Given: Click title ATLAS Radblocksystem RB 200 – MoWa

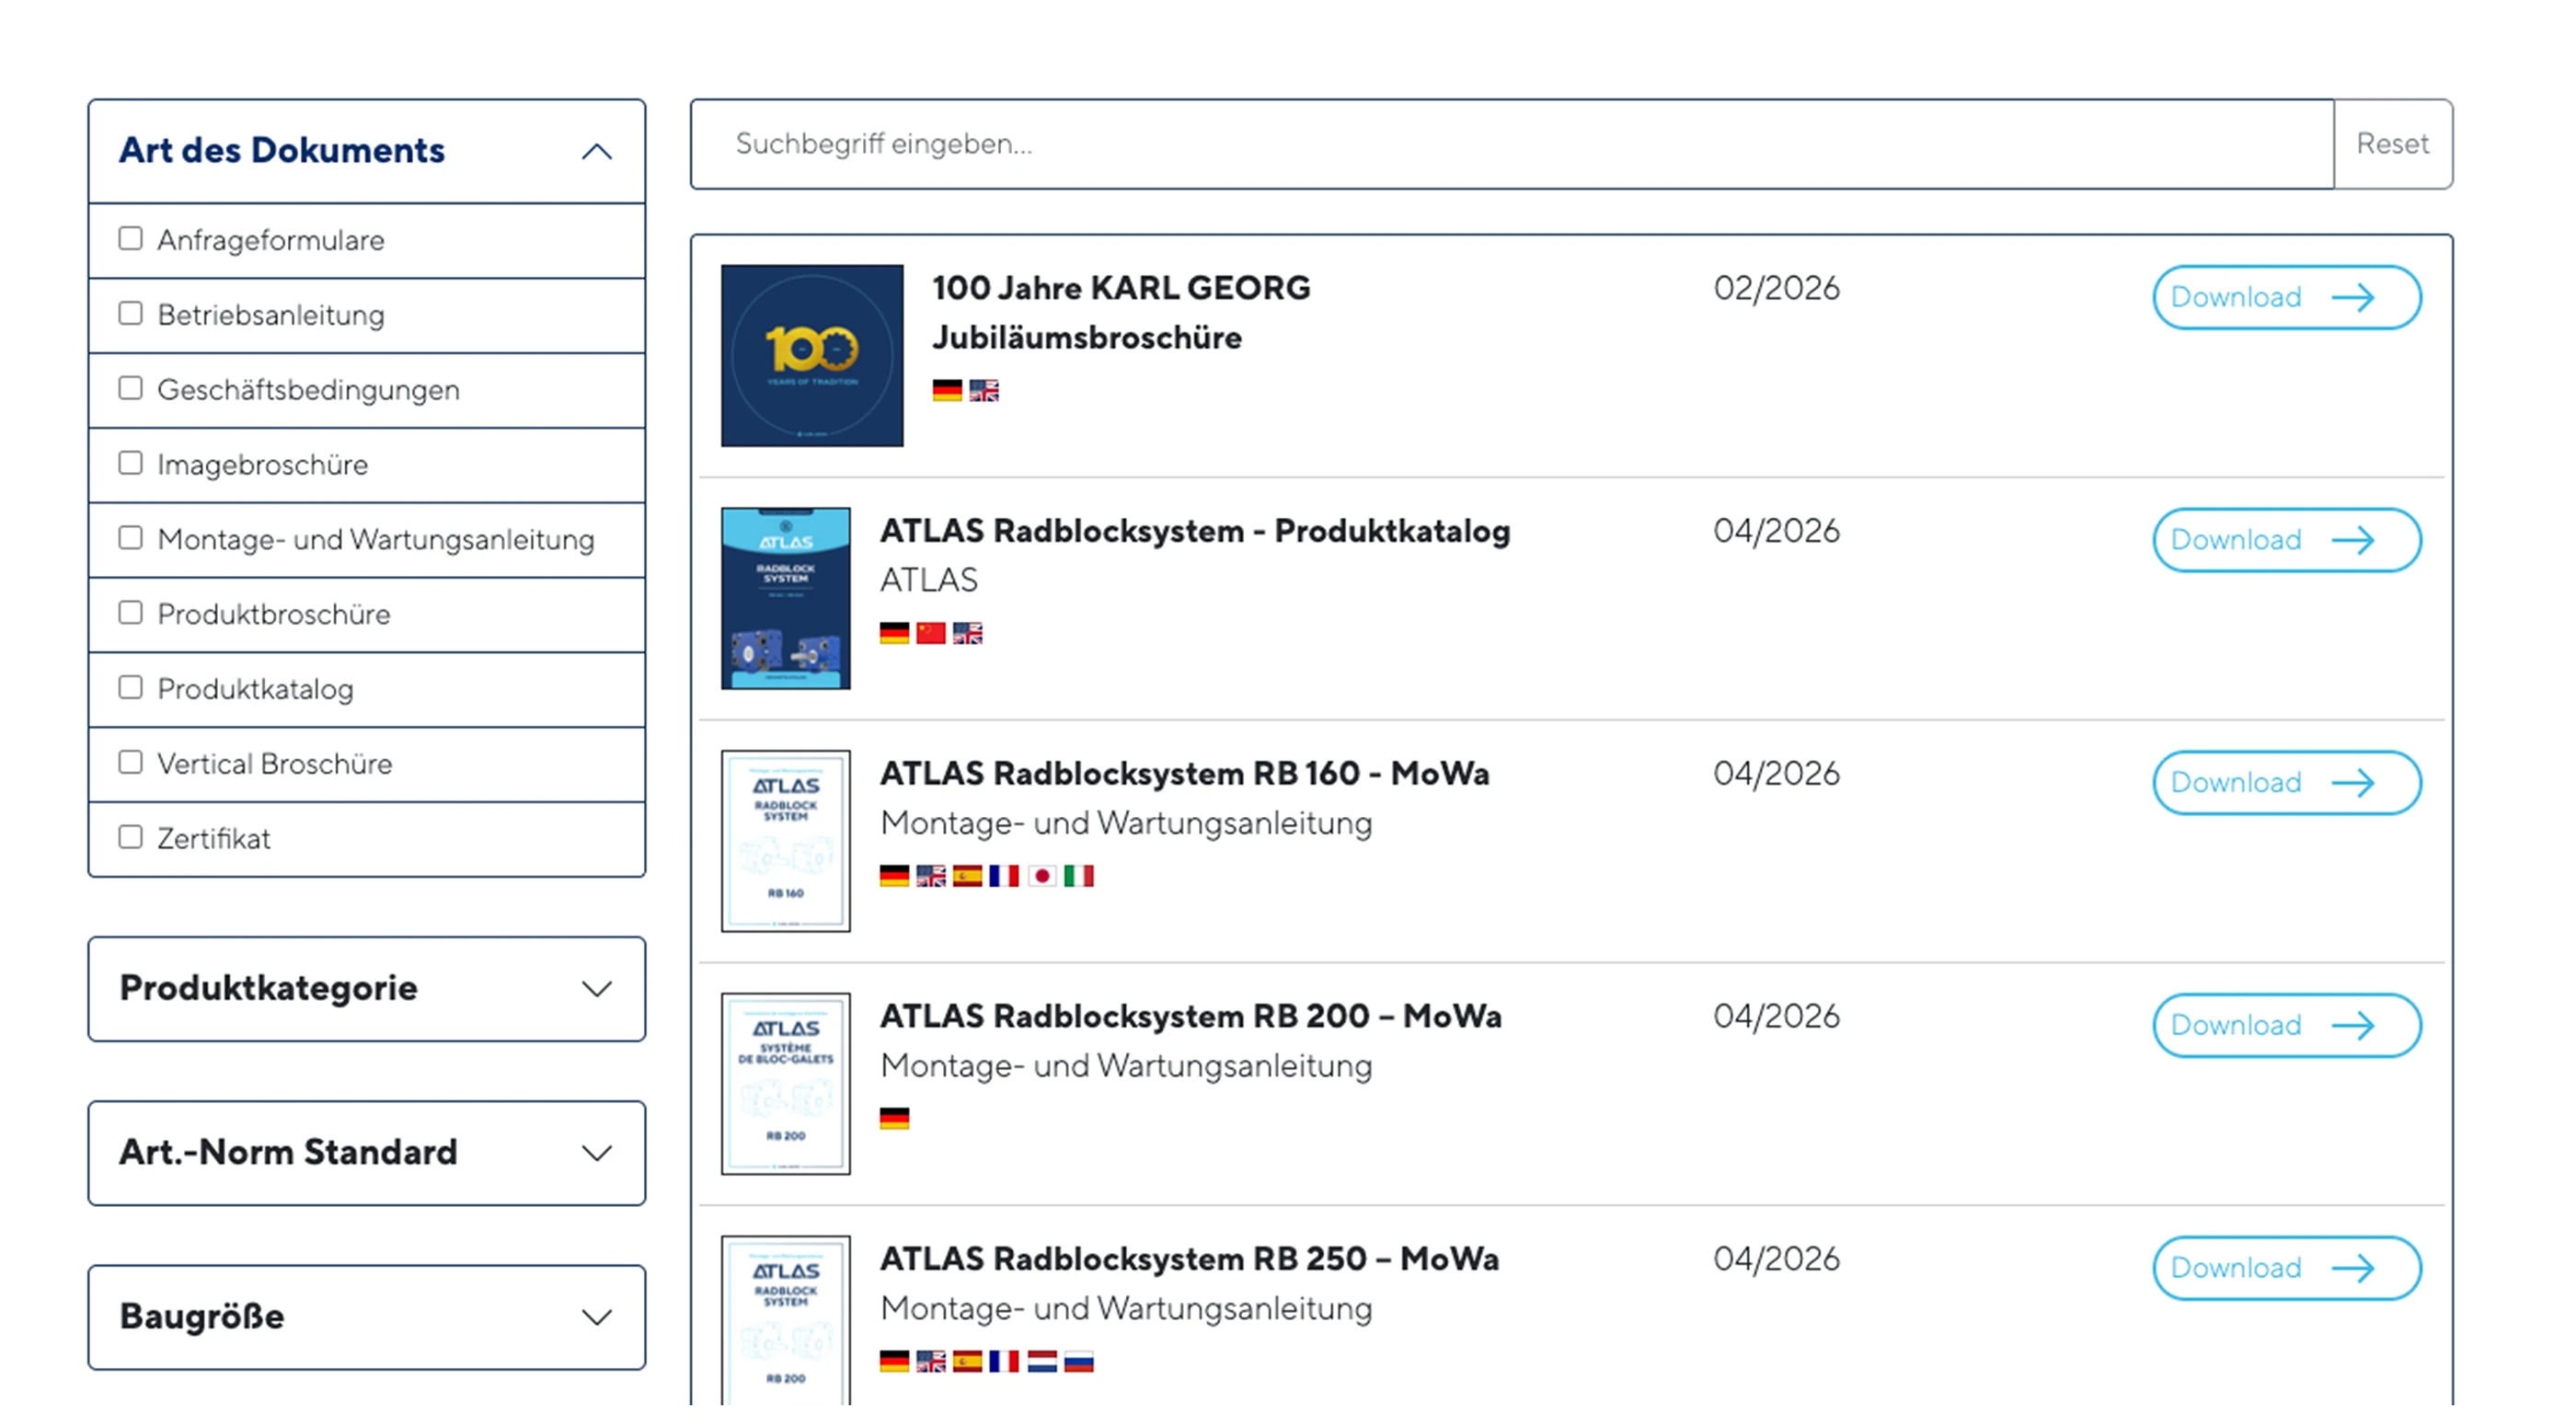Looking at the screenshot, I should (1191, 1016).
